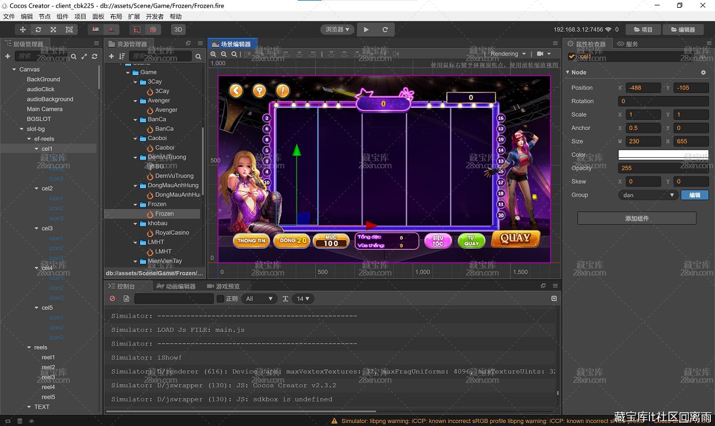Image resolution: width=715 pixels, height=426 pixels.
Task: Collapse the Node section in inspector
Action: point(568,72)
